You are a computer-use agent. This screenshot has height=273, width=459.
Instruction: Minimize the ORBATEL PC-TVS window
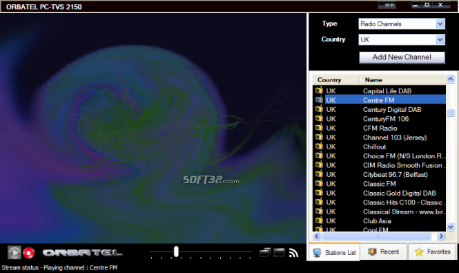pyautogui.click(x=416, y=5)
